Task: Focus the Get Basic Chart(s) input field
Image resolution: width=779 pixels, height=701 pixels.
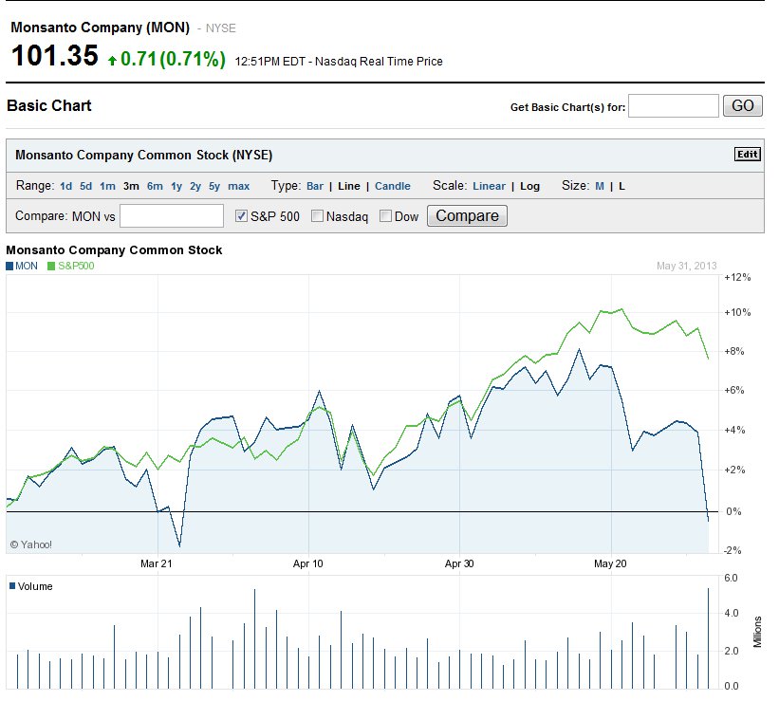Action: [673, 106]
